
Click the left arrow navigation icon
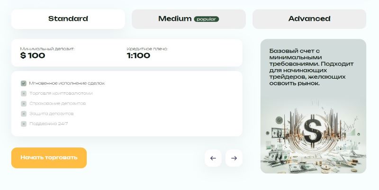pos(213,158)
